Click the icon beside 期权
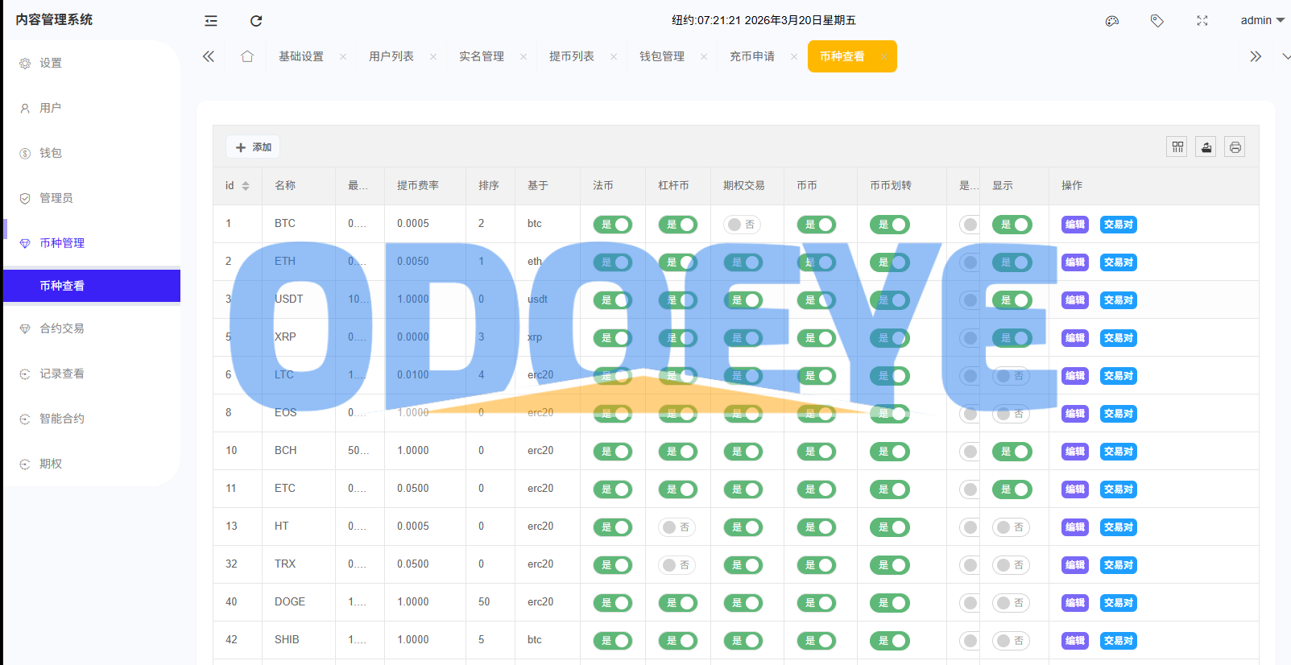Viewport: 1291px width, 665px height. coord(25,464)
